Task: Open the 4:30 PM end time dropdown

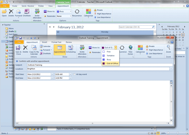Action: [70, 78]
